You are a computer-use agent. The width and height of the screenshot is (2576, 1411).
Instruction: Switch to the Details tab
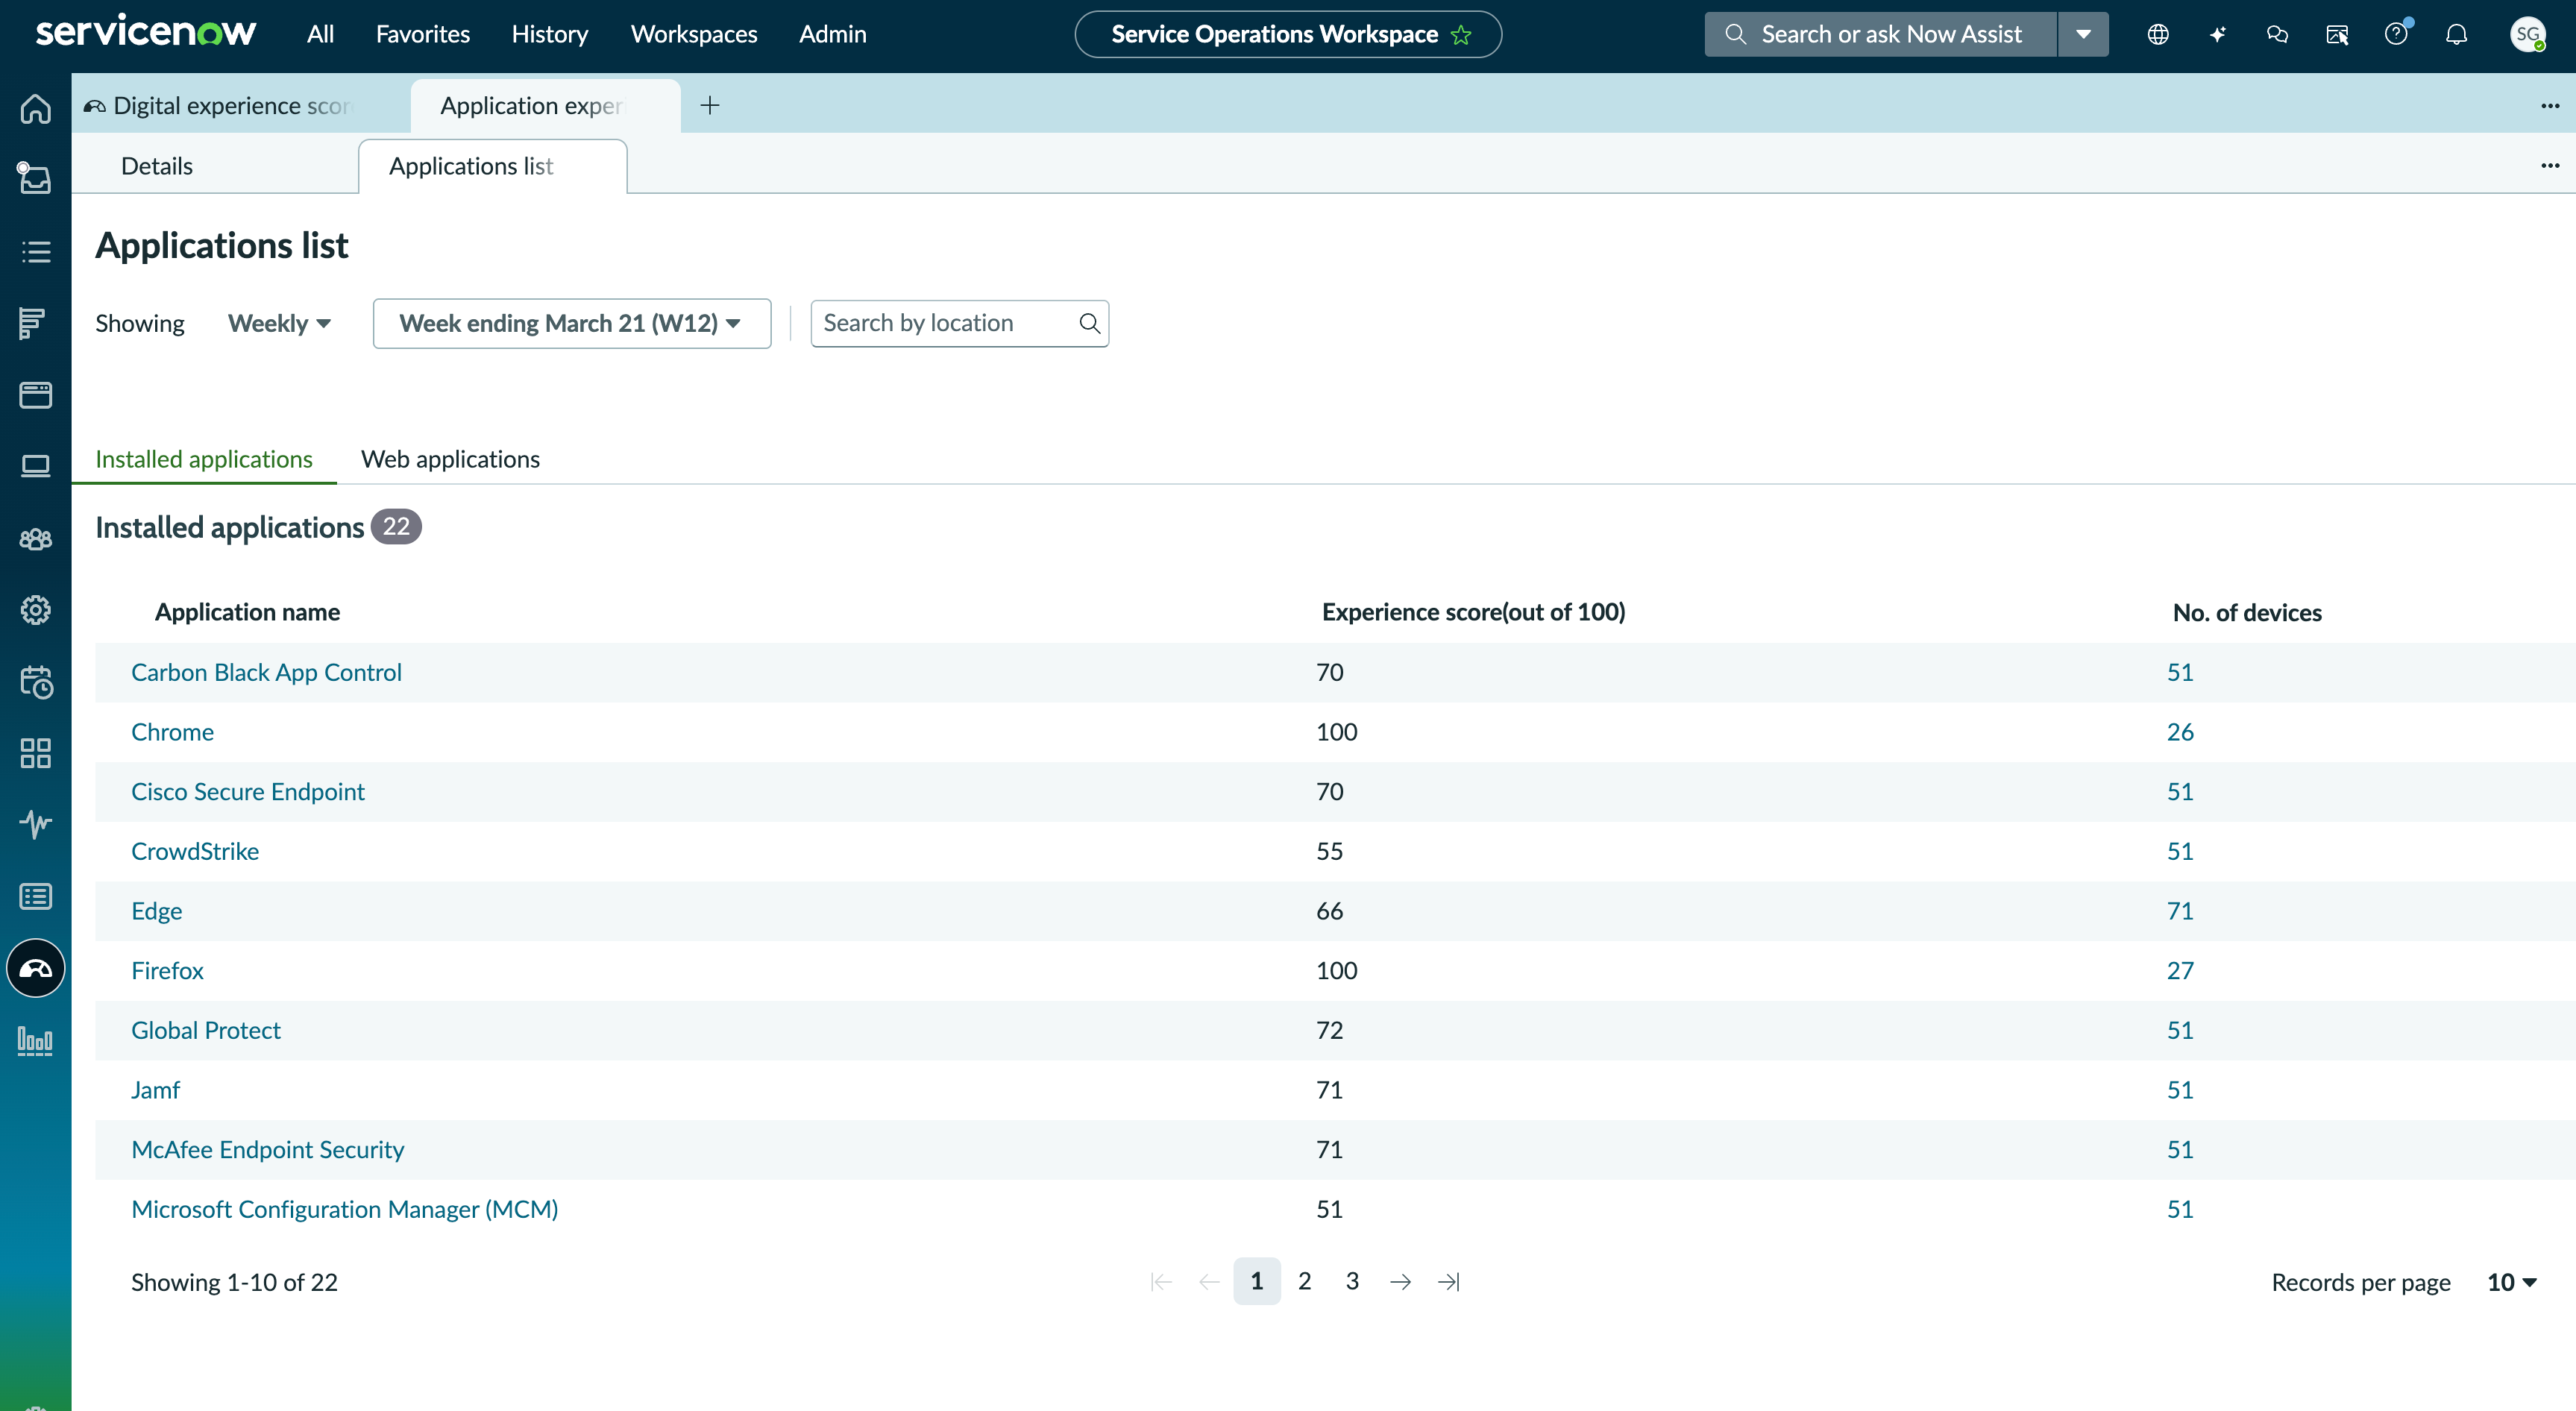(x=157, y=166)
